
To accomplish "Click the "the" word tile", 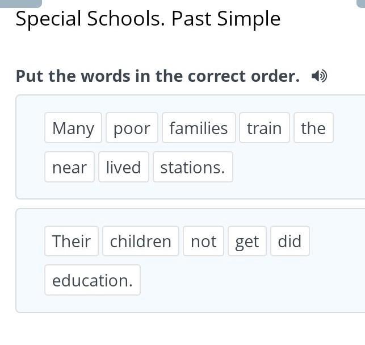I will [x=313, y=128].
